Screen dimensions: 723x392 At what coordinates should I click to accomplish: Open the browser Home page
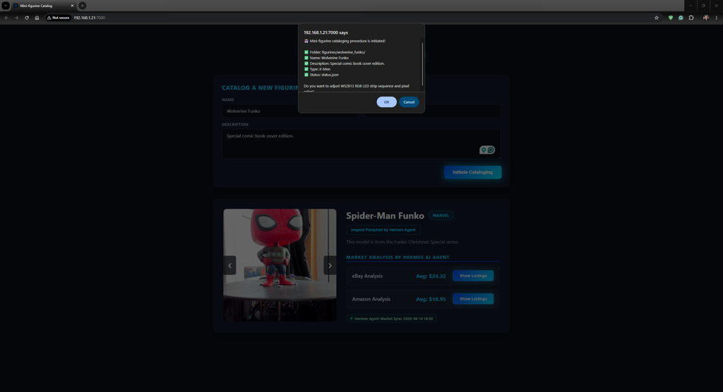coord(37,18)
